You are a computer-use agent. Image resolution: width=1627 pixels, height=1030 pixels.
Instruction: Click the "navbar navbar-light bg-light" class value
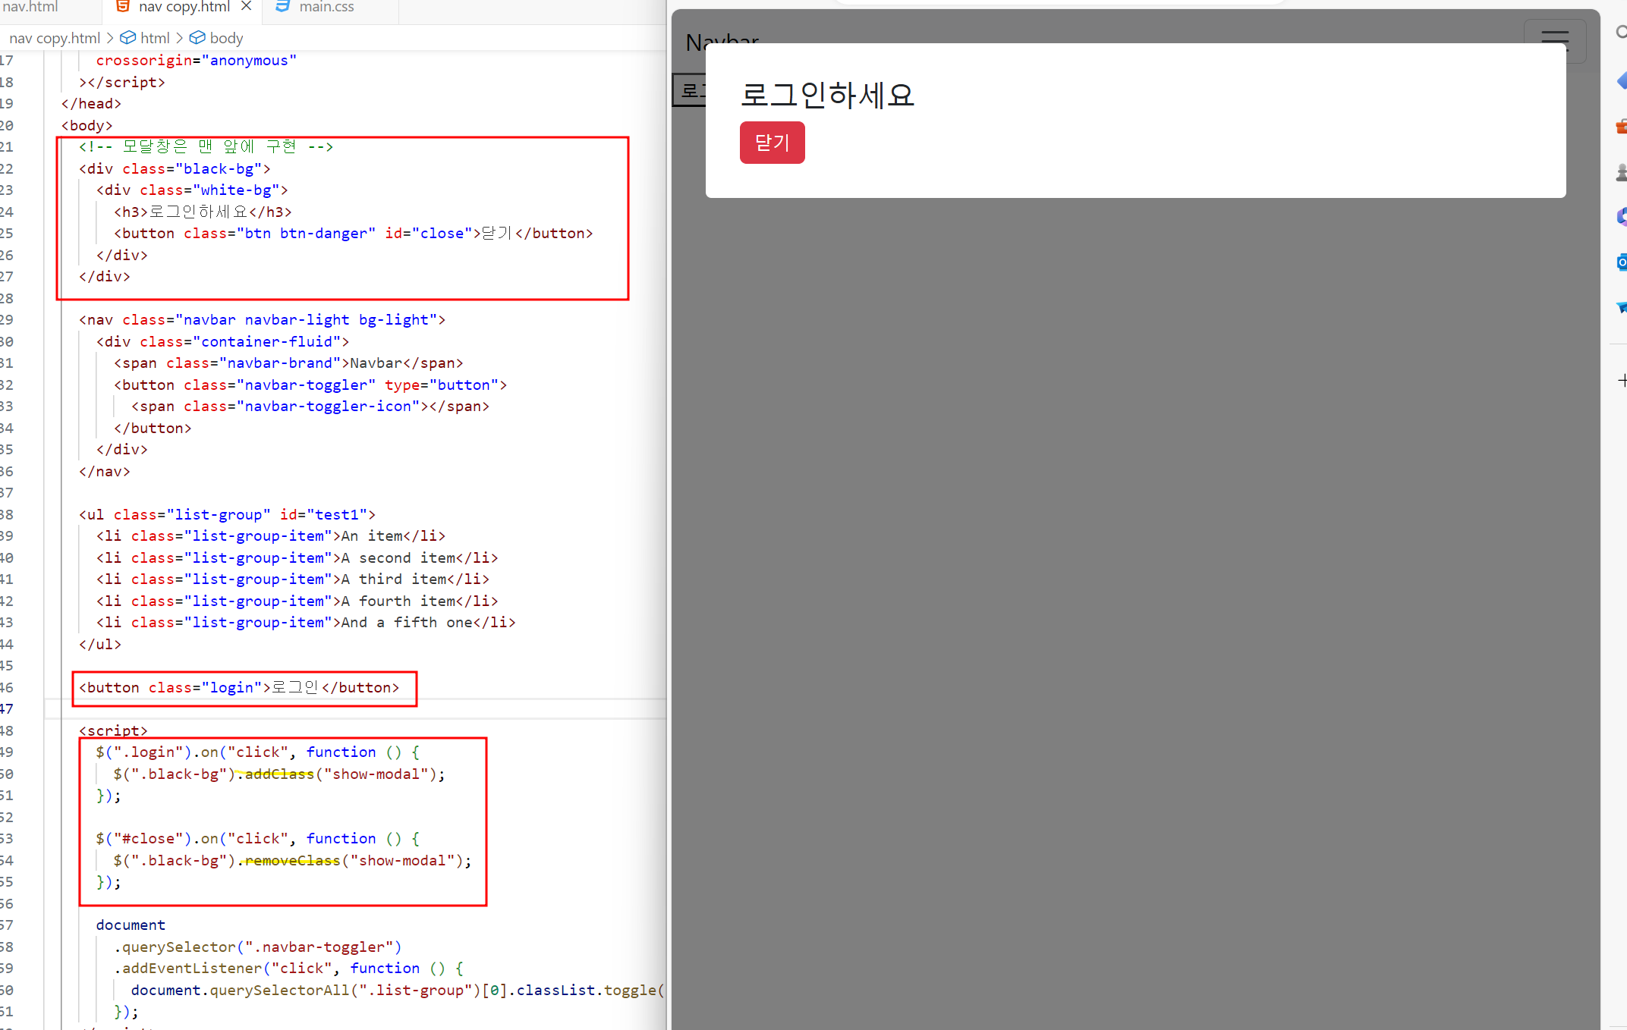[x=307, y=320]
